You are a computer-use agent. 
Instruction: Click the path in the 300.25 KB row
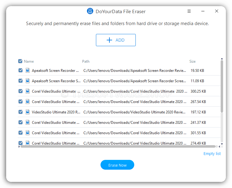(x=135, y=91)
